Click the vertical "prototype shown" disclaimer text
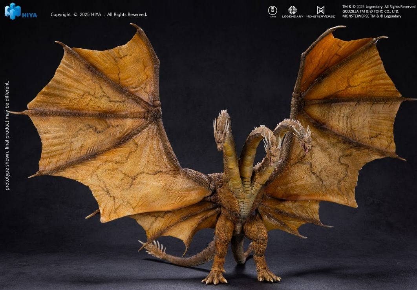Image resolution: width=417 pixels, height=290 pixels. [7, 135]
